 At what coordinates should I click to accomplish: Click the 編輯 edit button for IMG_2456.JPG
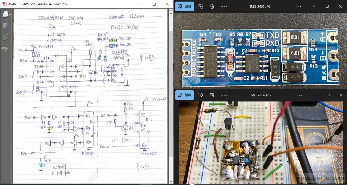185,95
